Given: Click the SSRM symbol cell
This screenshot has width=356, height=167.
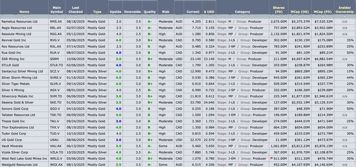Looking at the screenshot, I should tap(55, 59).
